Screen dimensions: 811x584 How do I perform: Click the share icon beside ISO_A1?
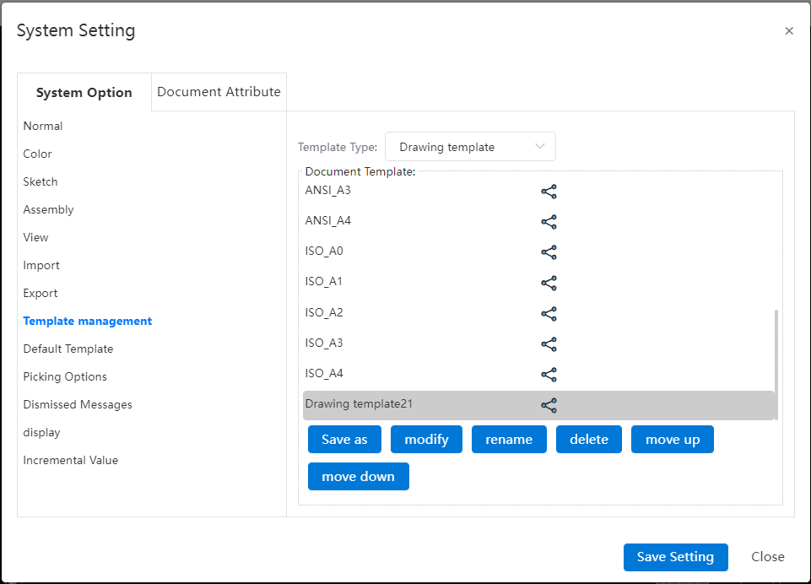(549, 283)
